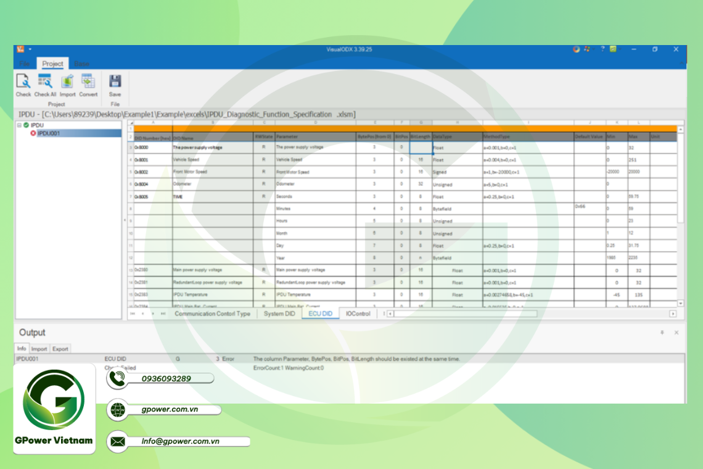Click the Check icon in the ribbon
Screen dimensions: 703x469
(x=23, y=81)
